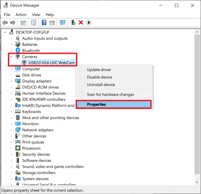Click the Update device driver toolbar icon

tap(73, 23)
